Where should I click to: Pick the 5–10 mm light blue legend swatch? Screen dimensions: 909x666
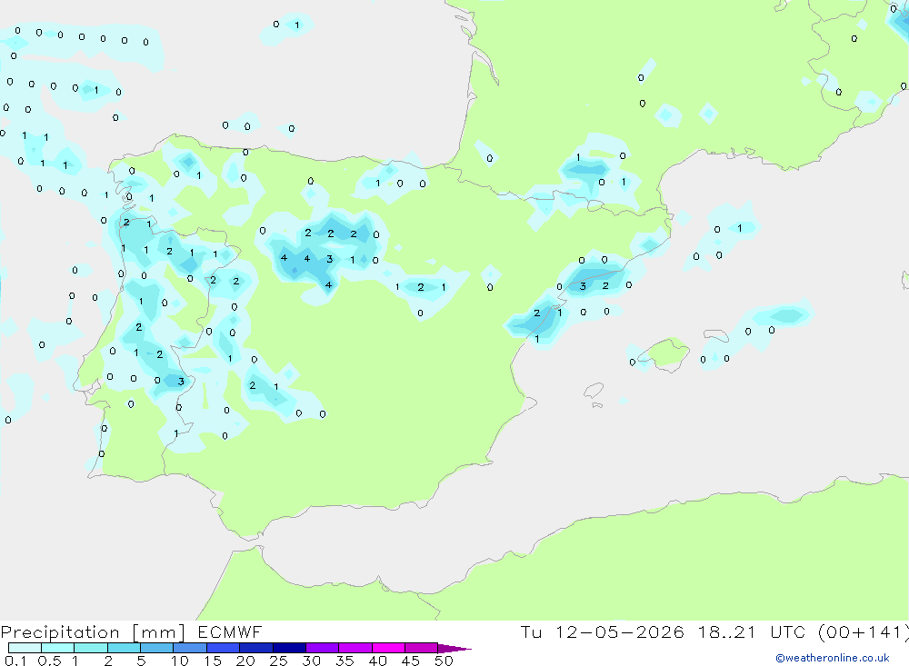[156, 648]
